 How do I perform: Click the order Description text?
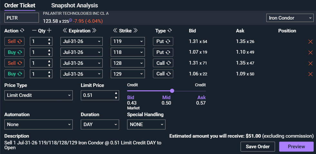(83, 145)
